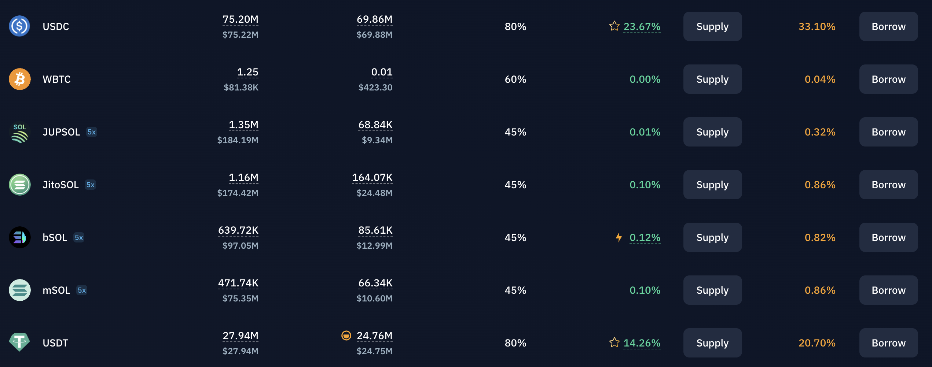This screenshot has width=932, height=367.
Task: Open Borrow for USDT
Action: coord(888,343)
